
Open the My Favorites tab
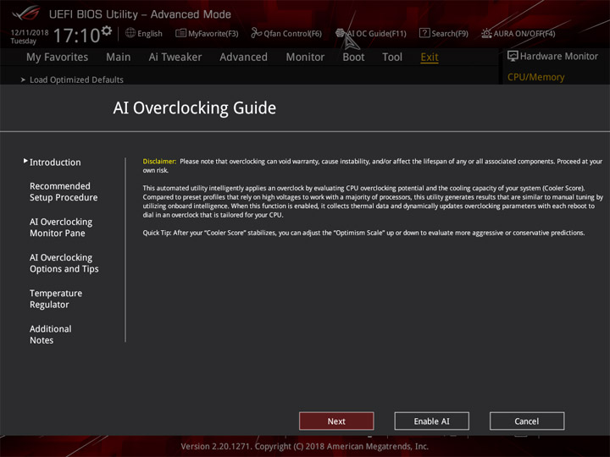(x=58, y=58)
